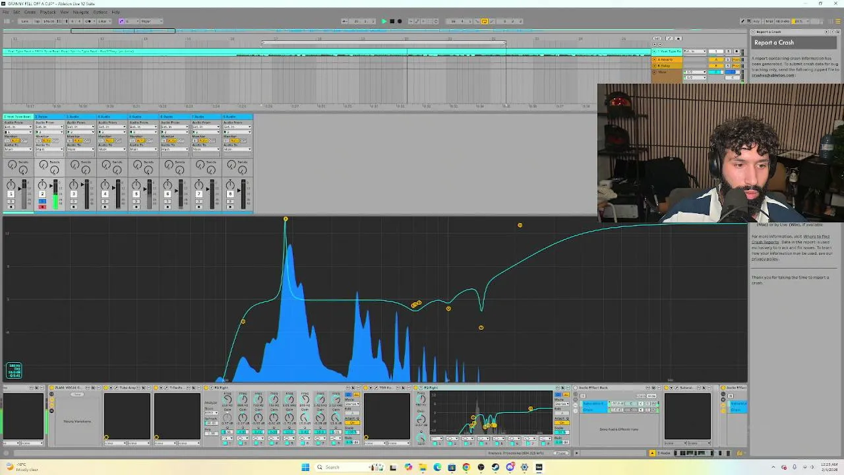The image size is (844, 475).
Task: Click the Windows taskbar Search box
Action: click(x=348, y=467)
